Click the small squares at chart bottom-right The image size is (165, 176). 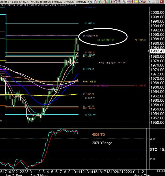(161, 171)
